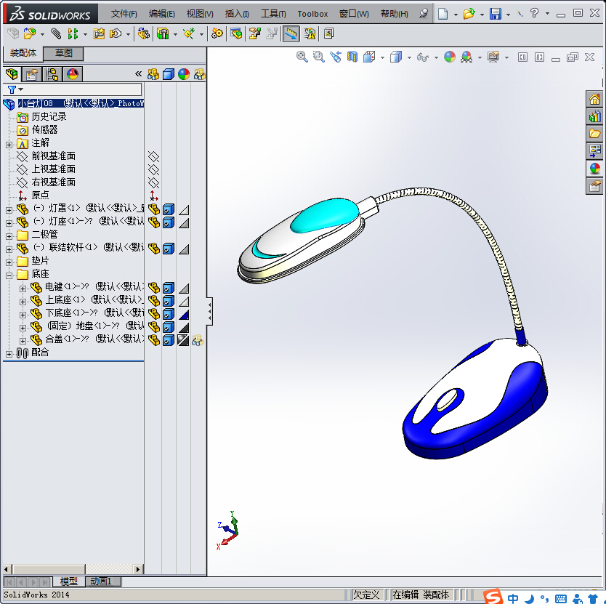This screenshot has height=604, width=606.
Task: Open the FeatureManager design tree tab
Action: pyautogui.click(x=12, y=73)
